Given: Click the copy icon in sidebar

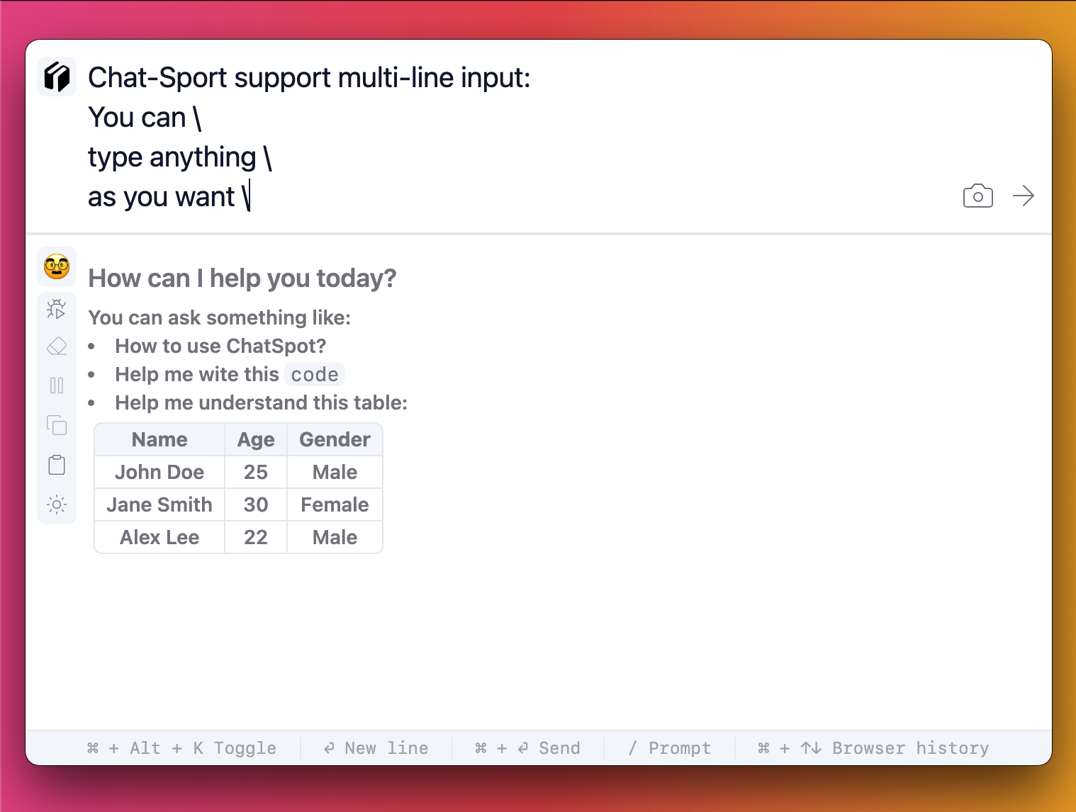Looking at the screenshot, I should (x=57, y=425).
